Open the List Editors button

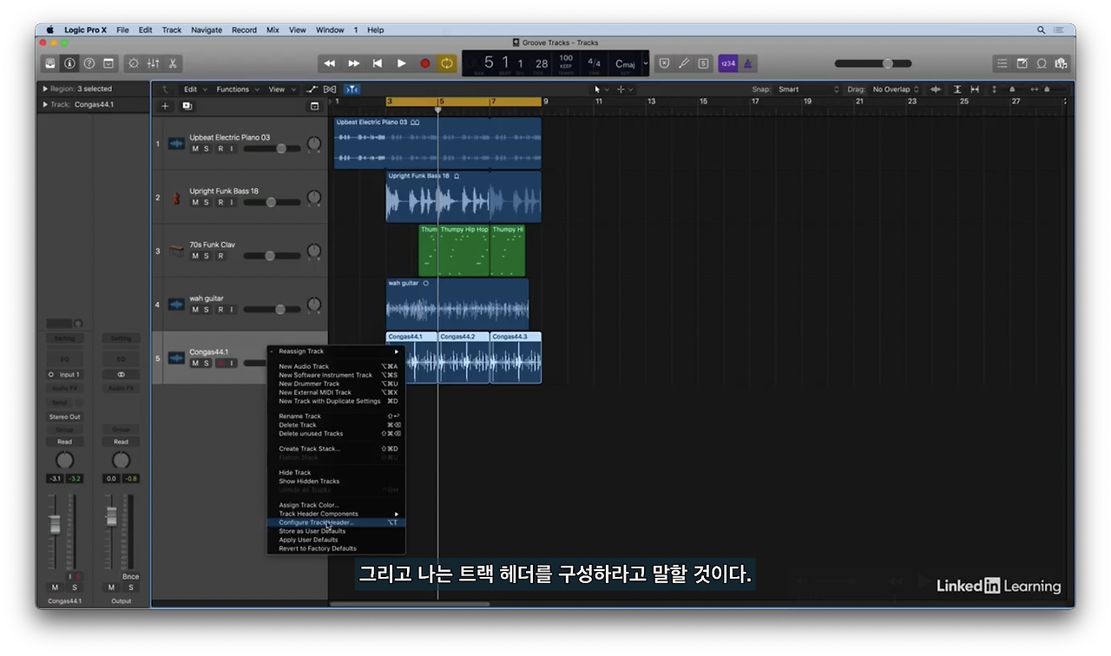(x=1003, y=63)
